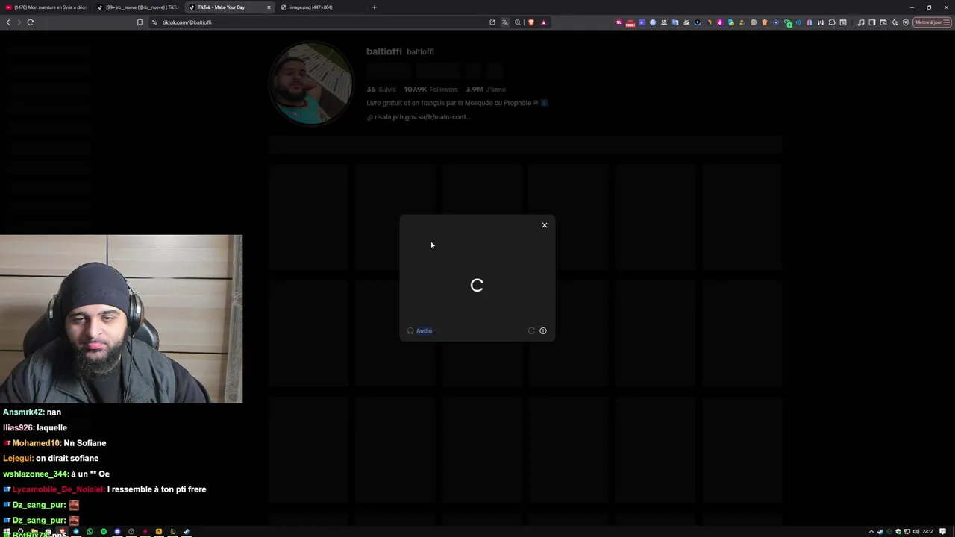The image size is (955, 537).
Task: Click the '107.9K Followers' count
Action: (430, 89)
